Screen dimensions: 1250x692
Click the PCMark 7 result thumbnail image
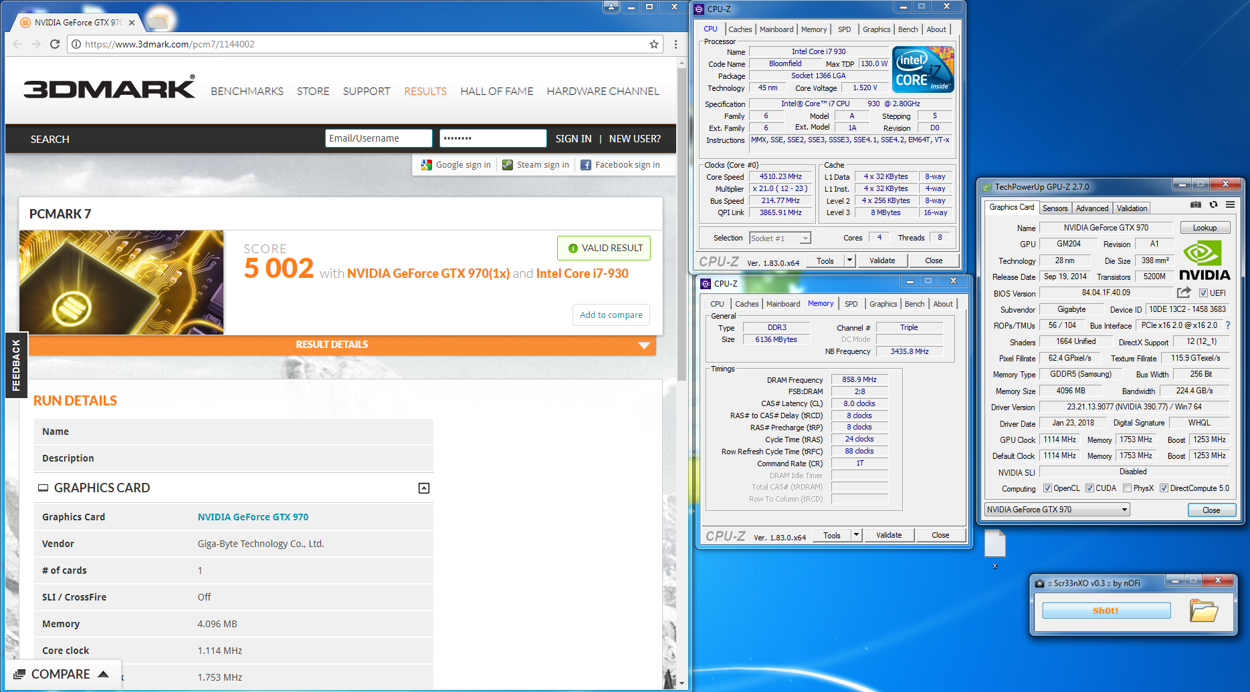[122, 283]
